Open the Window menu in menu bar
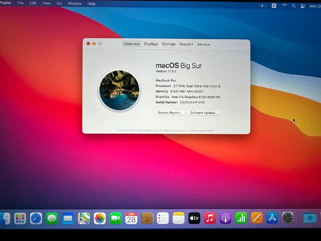The width and height of the screenshot is (321, 241). pos(74,4)
